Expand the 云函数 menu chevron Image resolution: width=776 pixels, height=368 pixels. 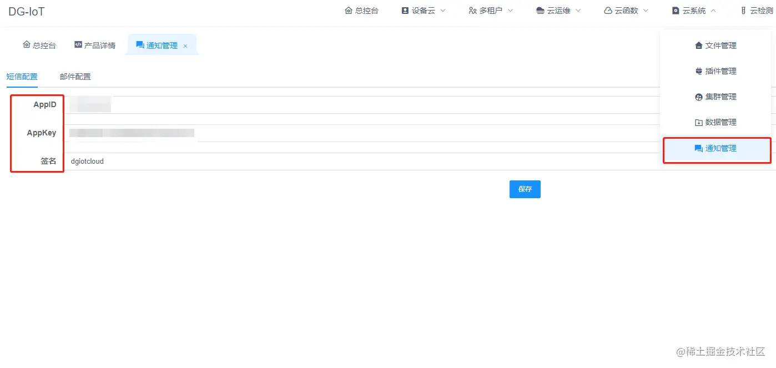[646, 11]
